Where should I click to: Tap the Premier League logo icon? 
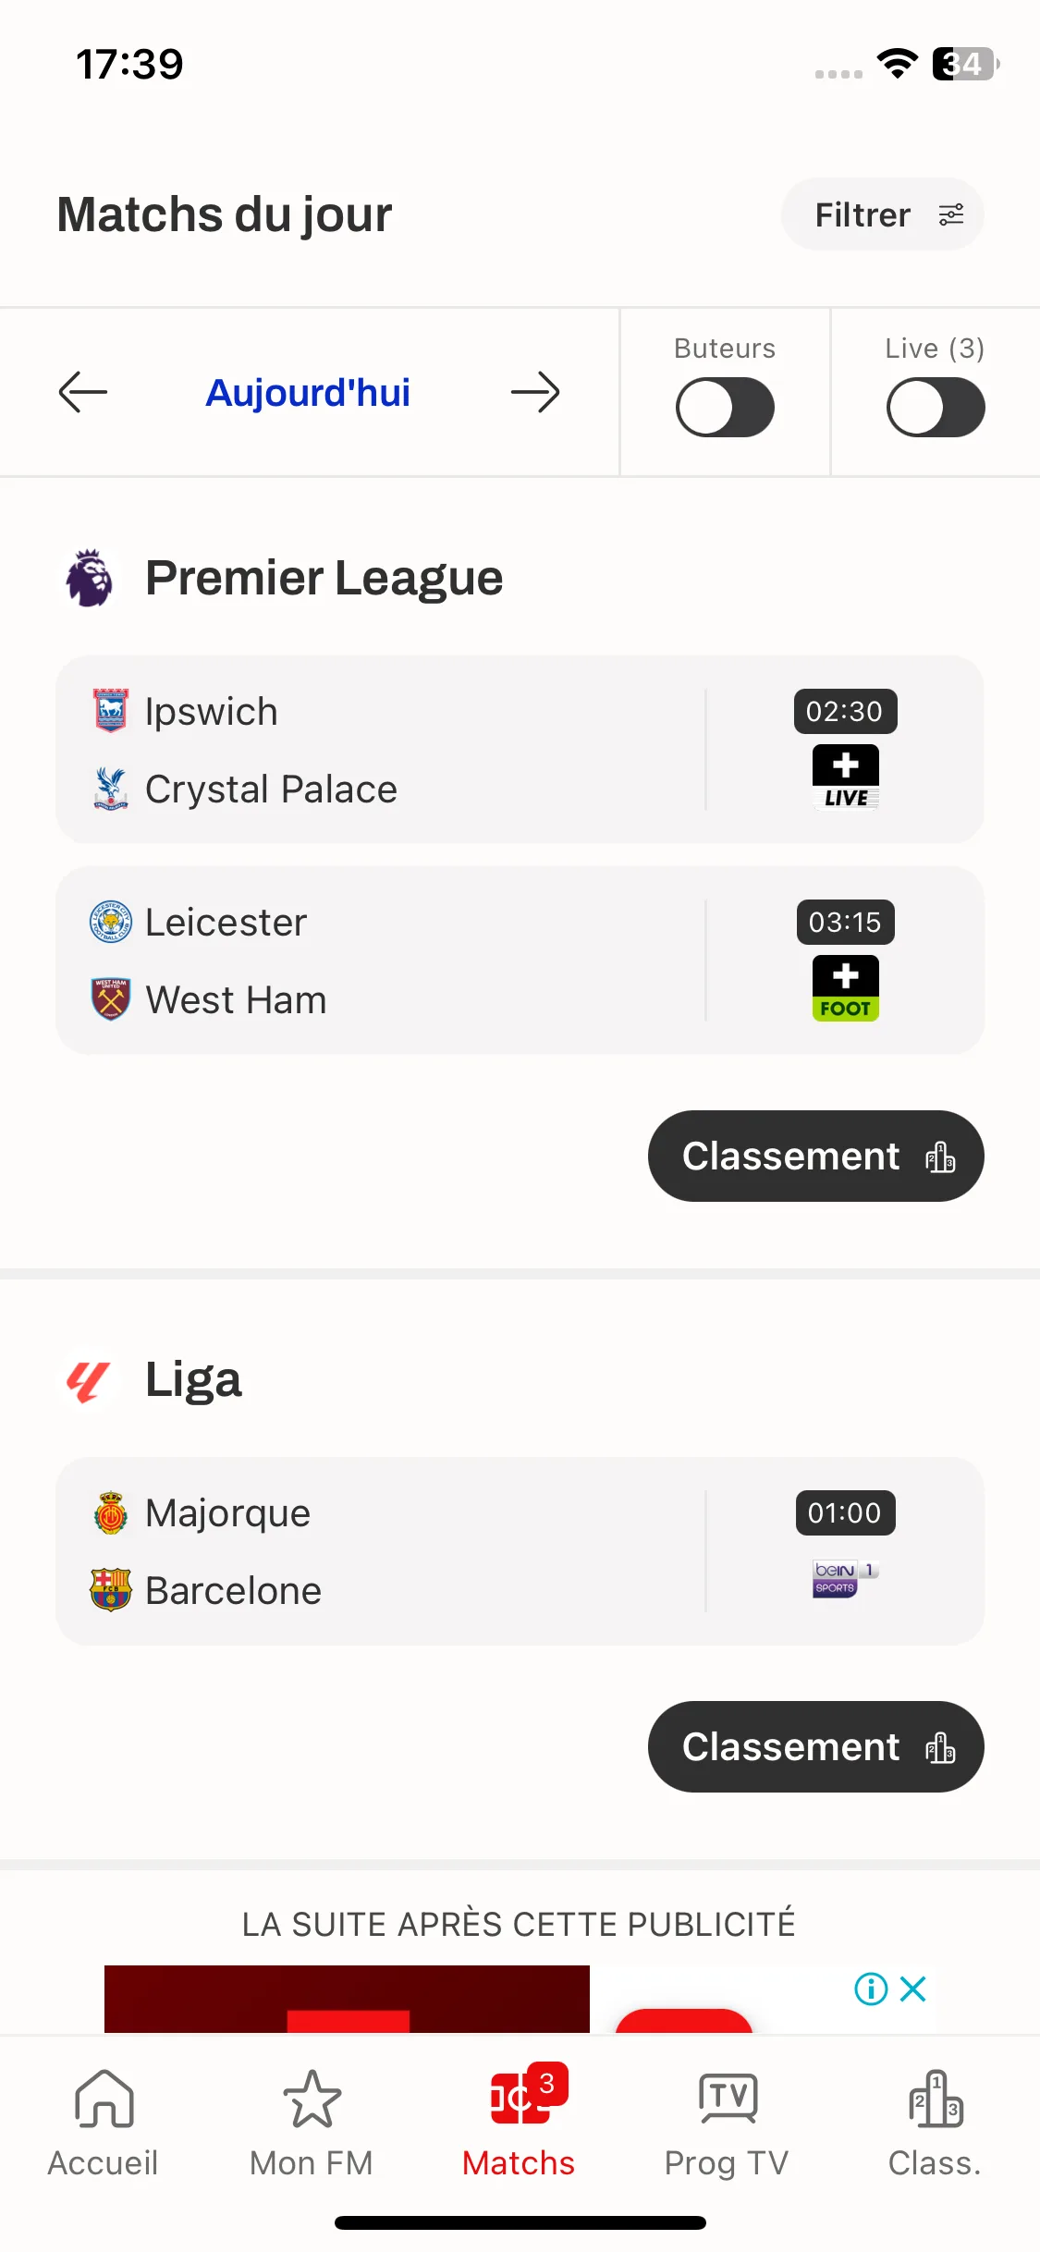click(89, 578)
